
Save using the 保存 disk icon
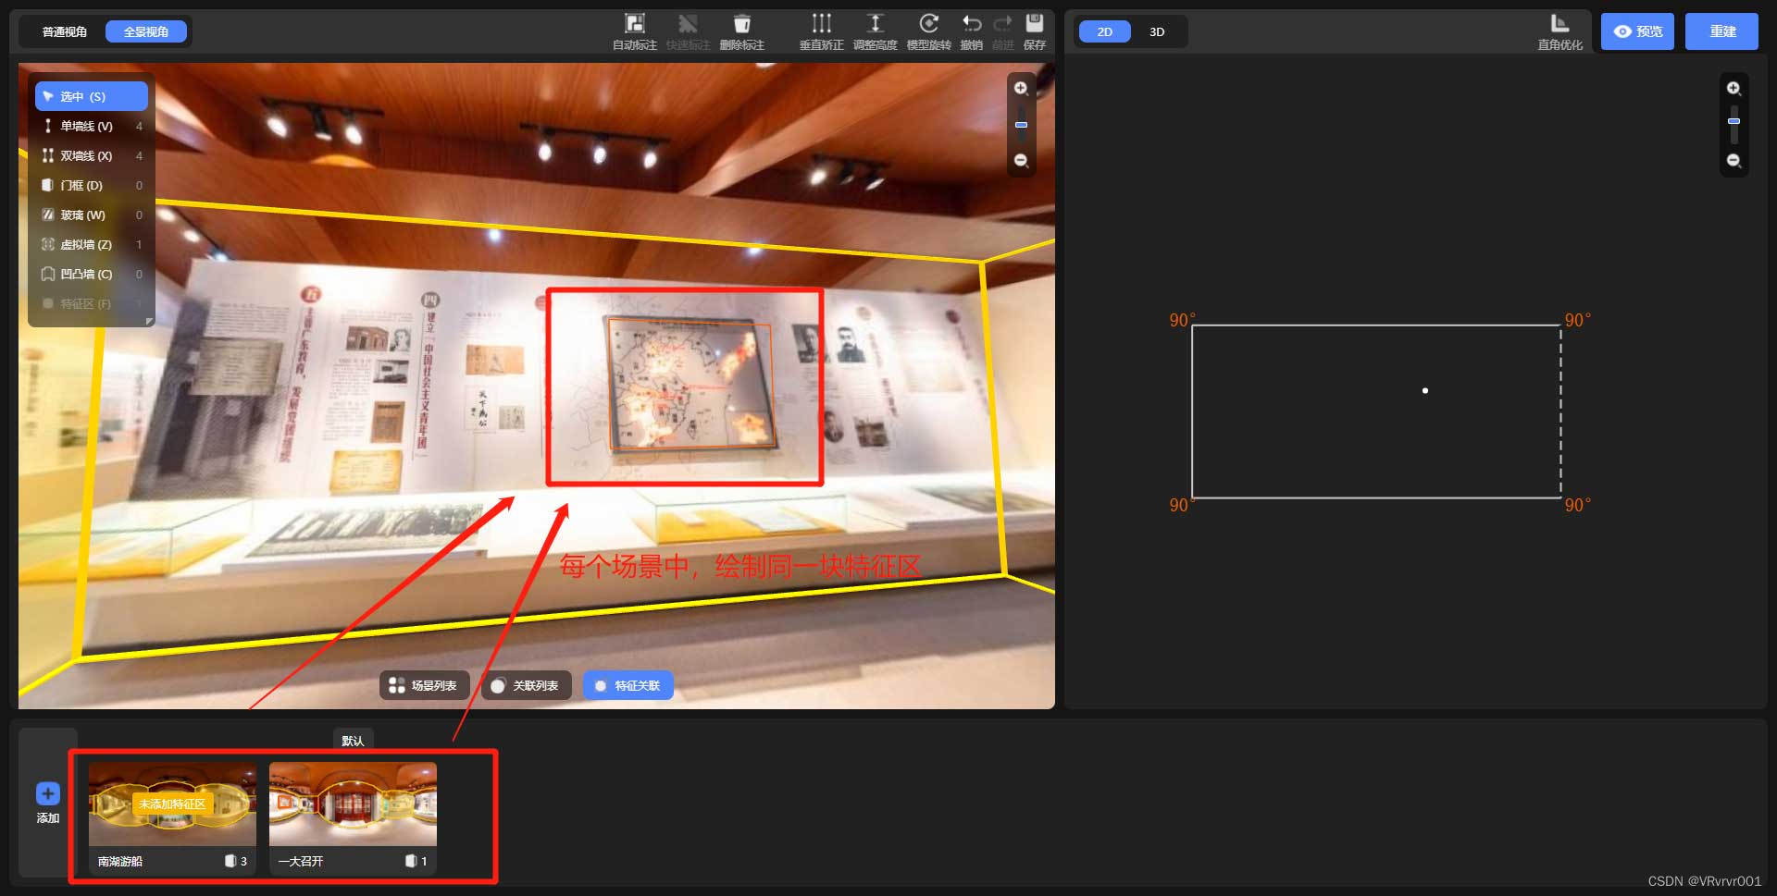1035,24
